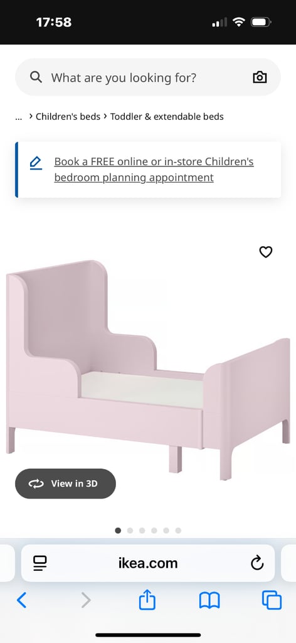Open Book a FREE planning appointment link

(x=154, y=170)
